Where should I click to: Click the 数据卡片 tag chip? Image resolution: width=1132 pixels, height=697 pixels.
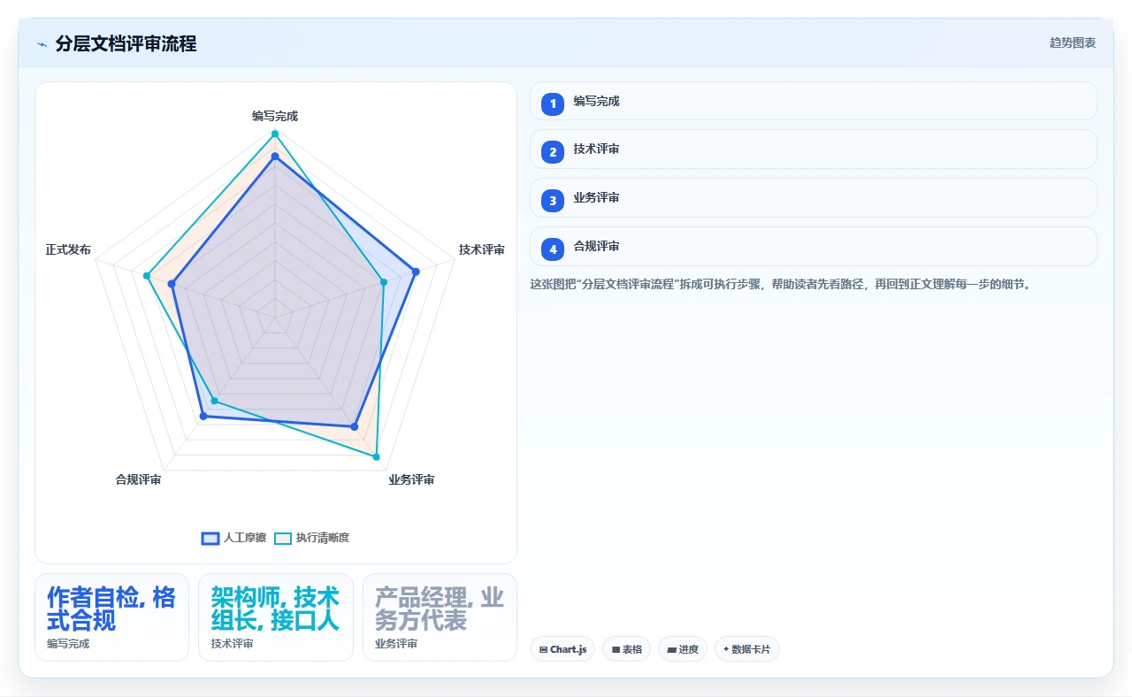click(746, 649)
